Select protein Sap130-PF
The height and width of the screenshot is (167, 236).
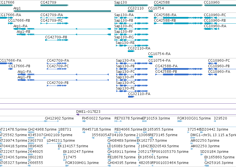click(132, 80)
